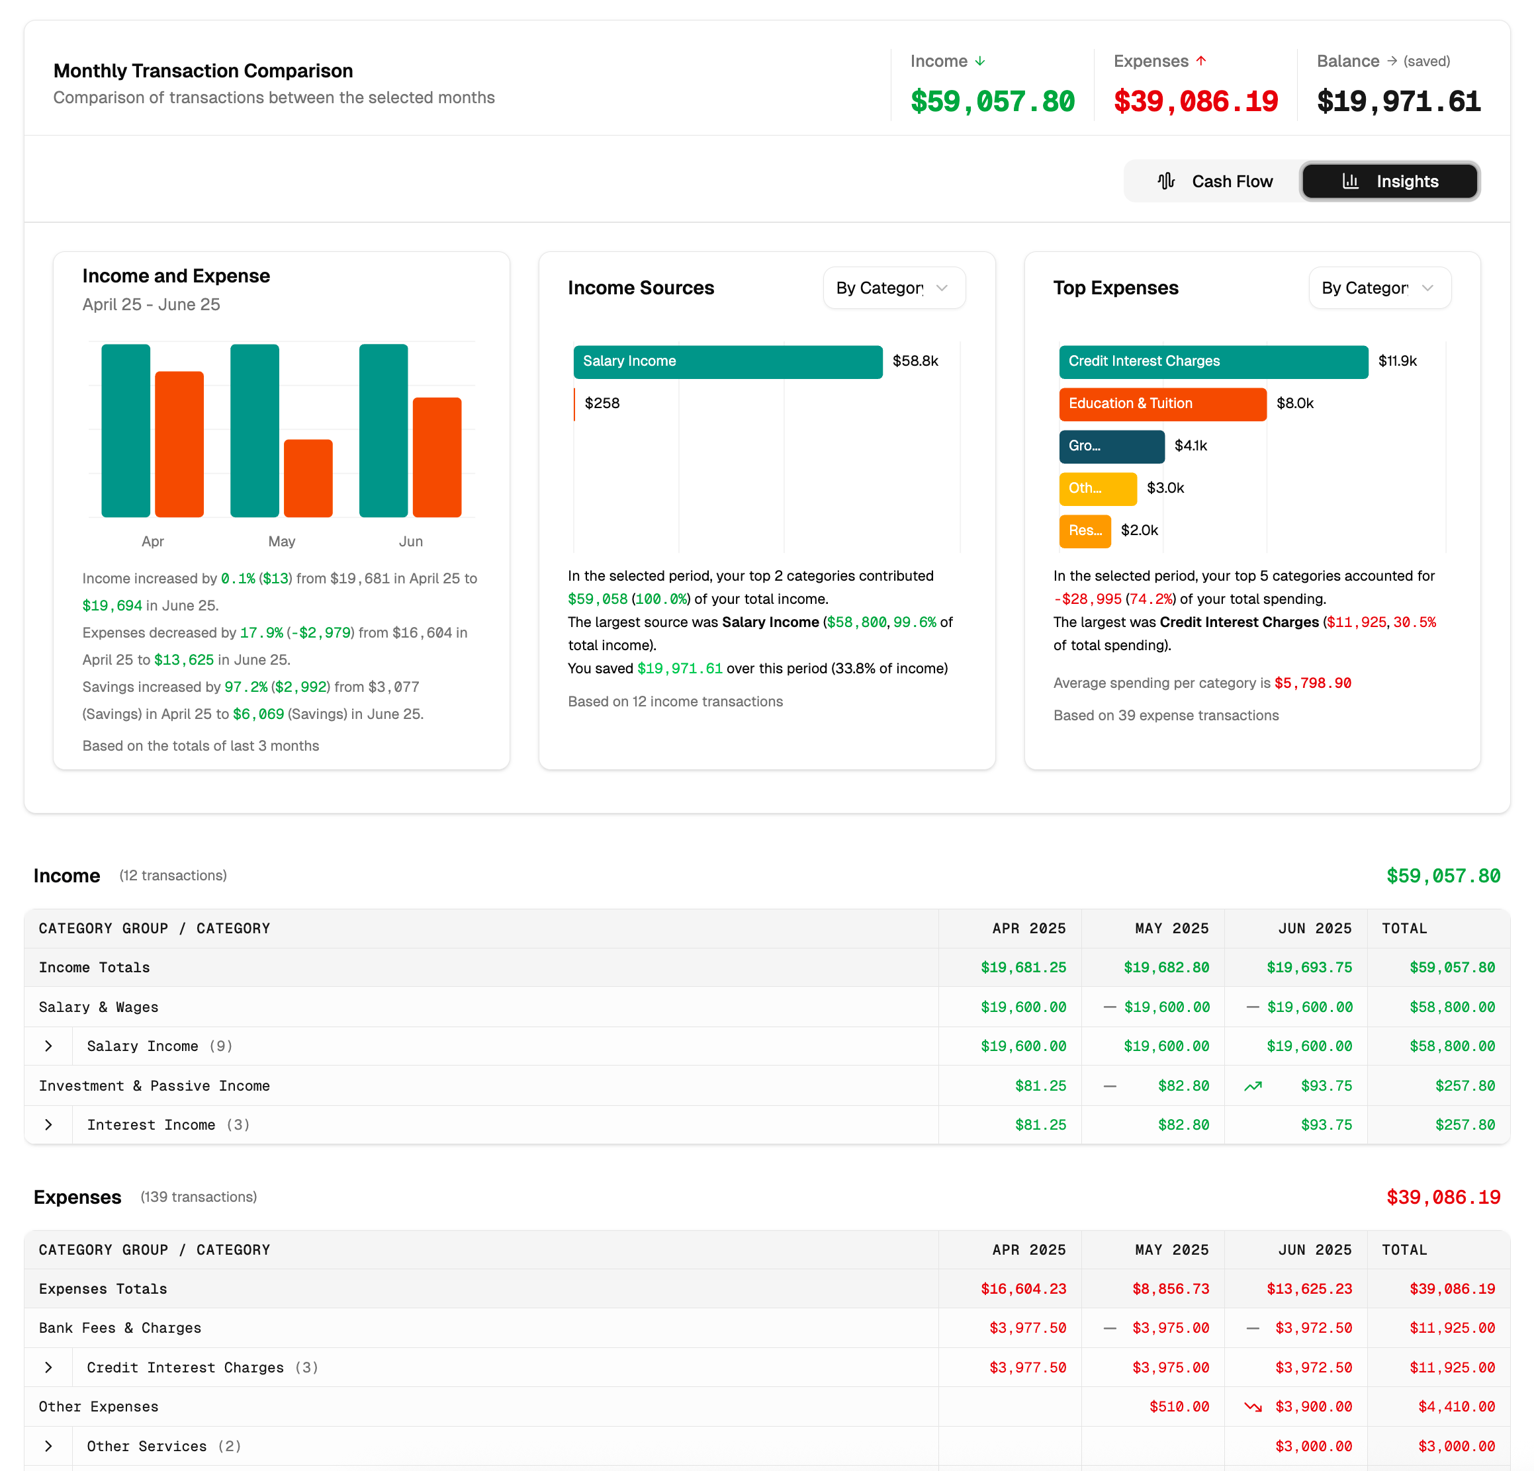Click the (saved) label beside Balance
The height and width of the screenshot is (1471, 1534).
[1427, 60]
